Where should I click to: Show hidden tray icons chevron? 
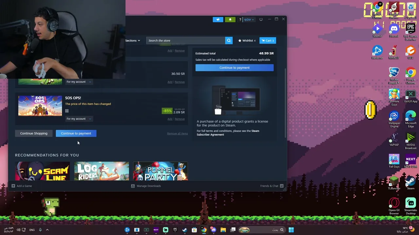pyautogui.click(x=47, y=230)
